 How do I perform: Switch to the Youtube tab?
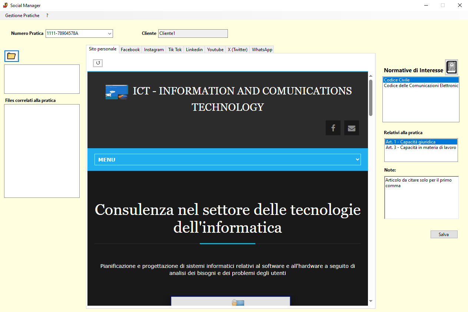(x=215, y=50)
